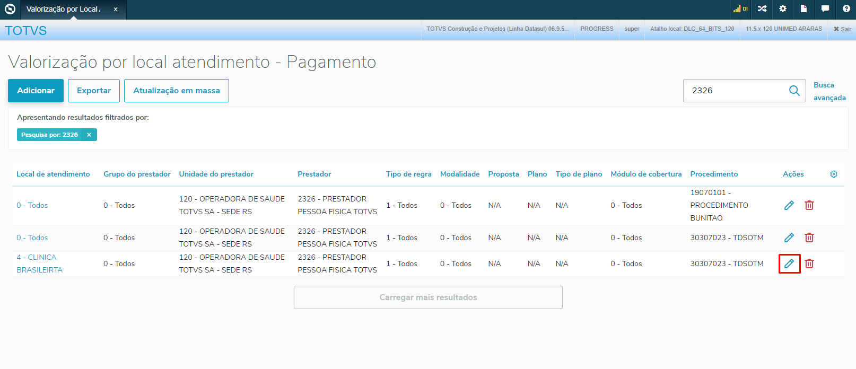The image size is (856, 369).
Task: Open Atualização em massa
Action: pos(177,91)
